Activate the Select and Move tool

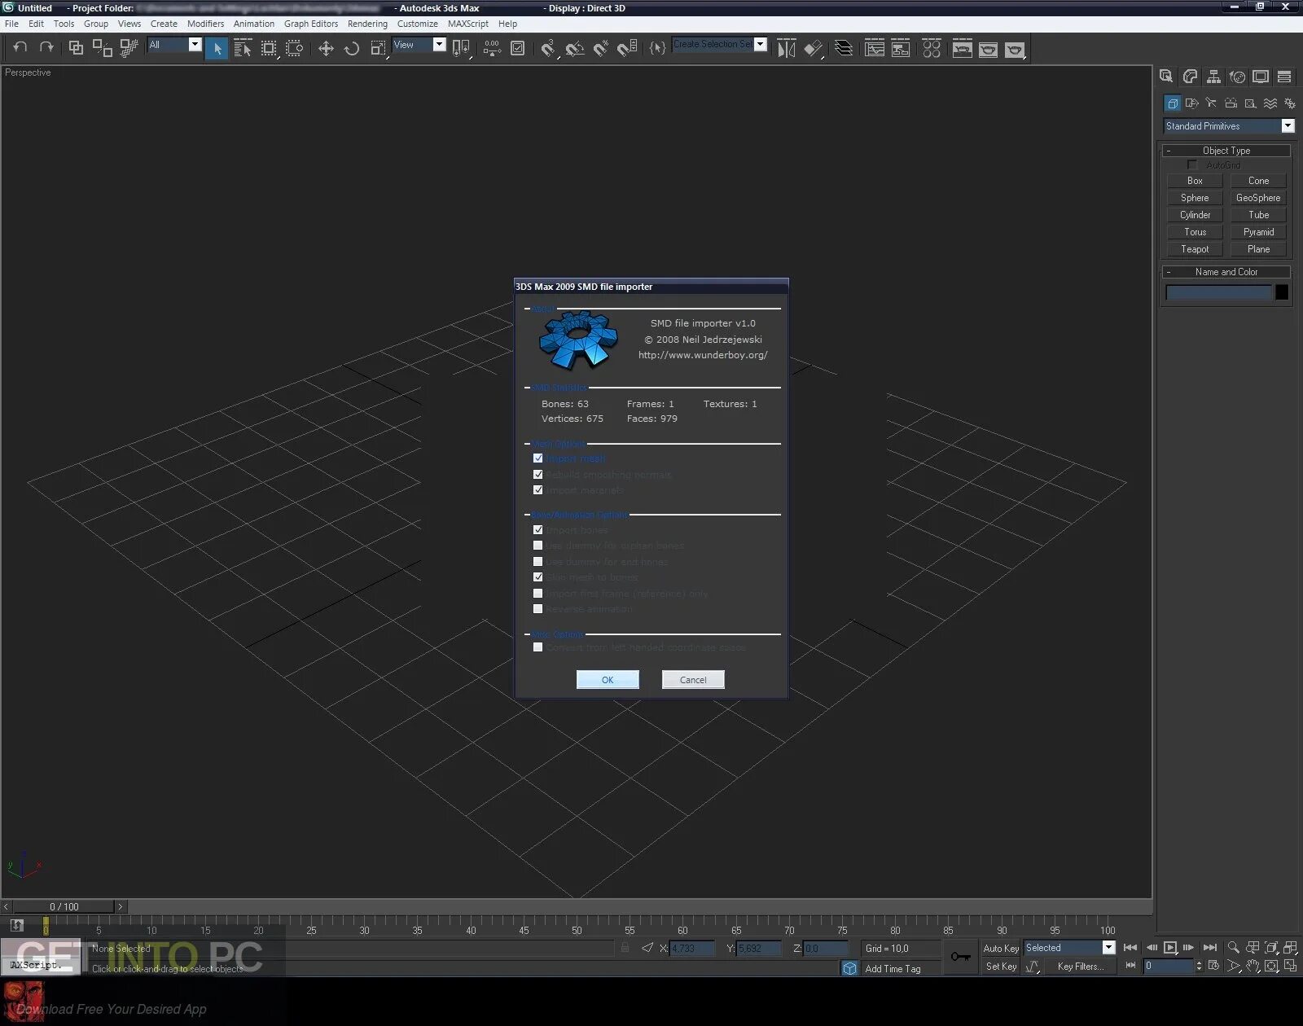326,49
